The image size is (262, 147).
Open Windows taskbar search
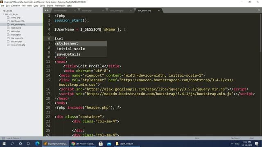pyautogui.click(x=12, y=143)
